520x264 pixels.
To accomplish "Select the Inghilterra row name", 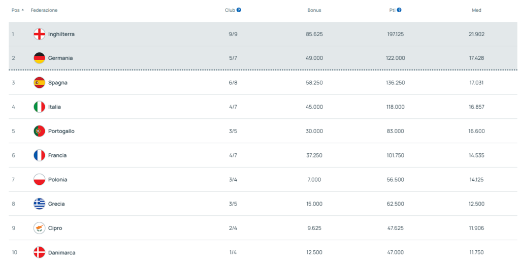I will click(x=61, y=34).
